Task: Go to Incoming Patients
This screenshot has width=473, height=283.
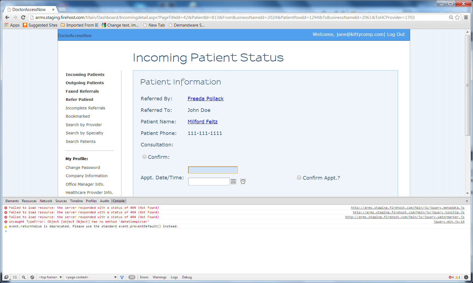Action: tap(85, 75)
